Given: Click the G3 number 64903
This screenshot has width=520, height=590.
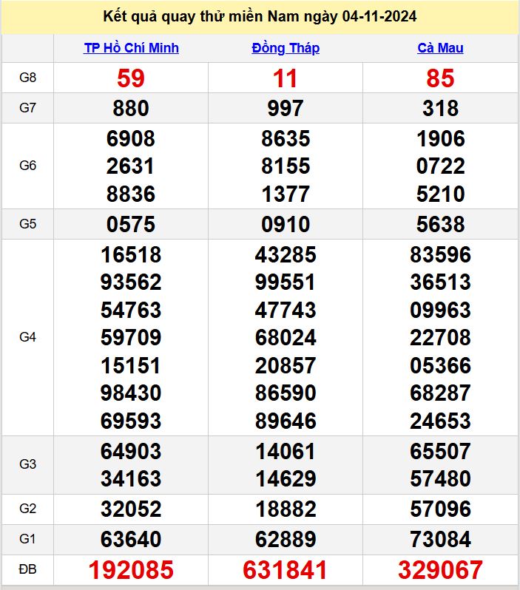Looking at the screenshot, I should pos(131,451).
